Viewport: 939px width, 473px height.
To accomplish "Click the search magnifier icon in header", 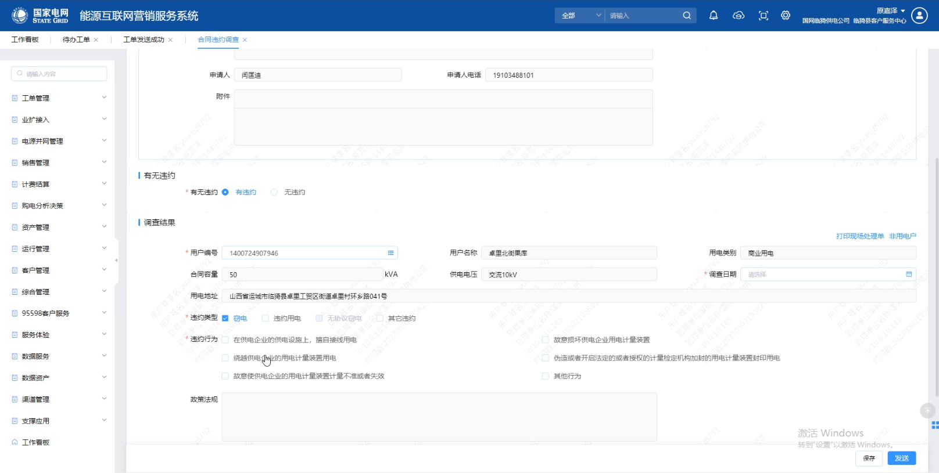I will pyautogui.click(x=687, y=16).
